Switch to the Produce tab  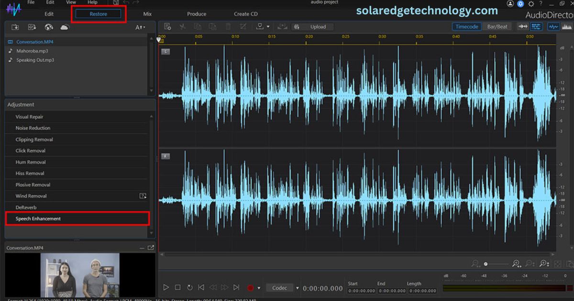[197, 14]
